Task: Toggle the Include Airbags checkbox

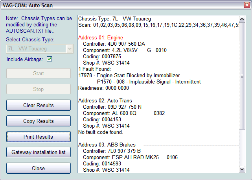Action: coord(50,59)
